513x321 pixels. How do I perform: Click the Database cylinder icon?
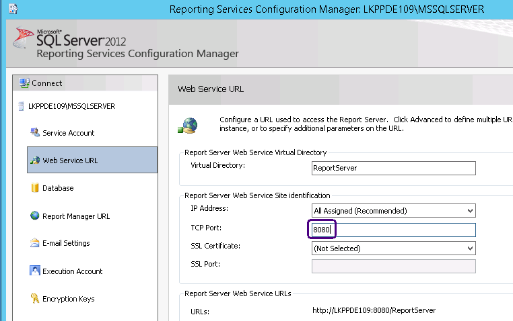tap(35, 187)
